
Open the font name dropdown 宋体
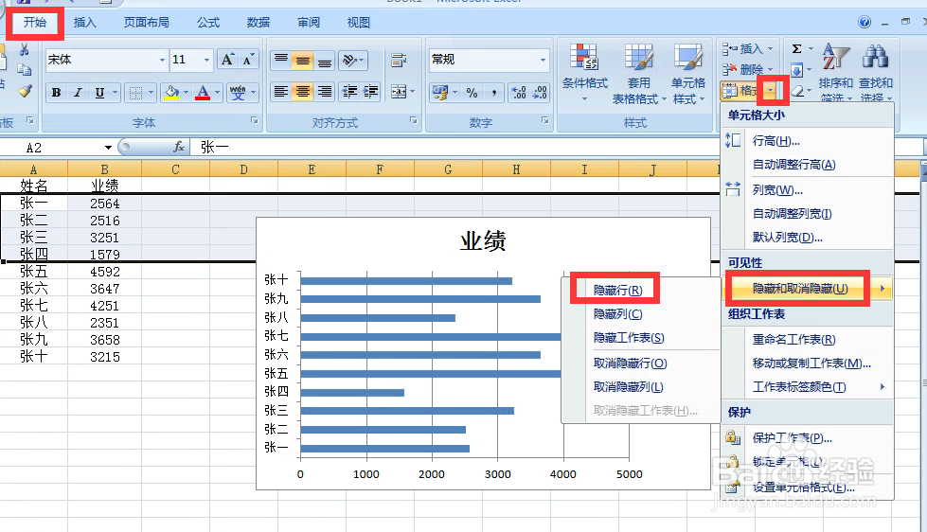(x=162, y=60)
